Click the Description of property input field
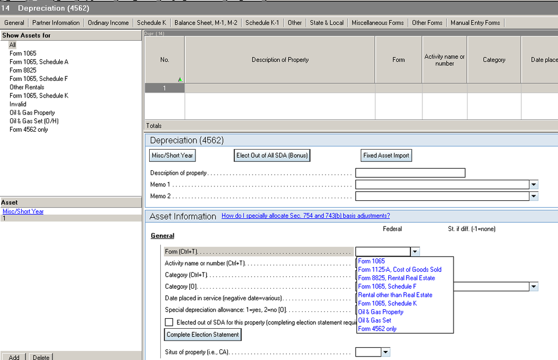558x360 pixels. 410,172
